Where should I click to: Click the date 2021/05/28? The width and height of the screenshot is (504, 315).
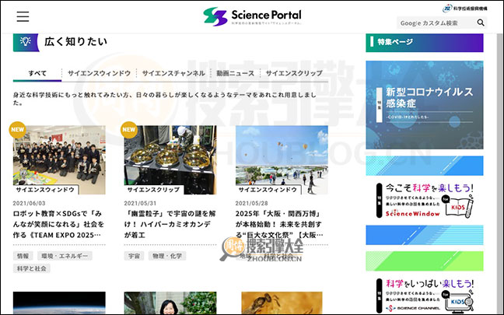click(251, 204)
